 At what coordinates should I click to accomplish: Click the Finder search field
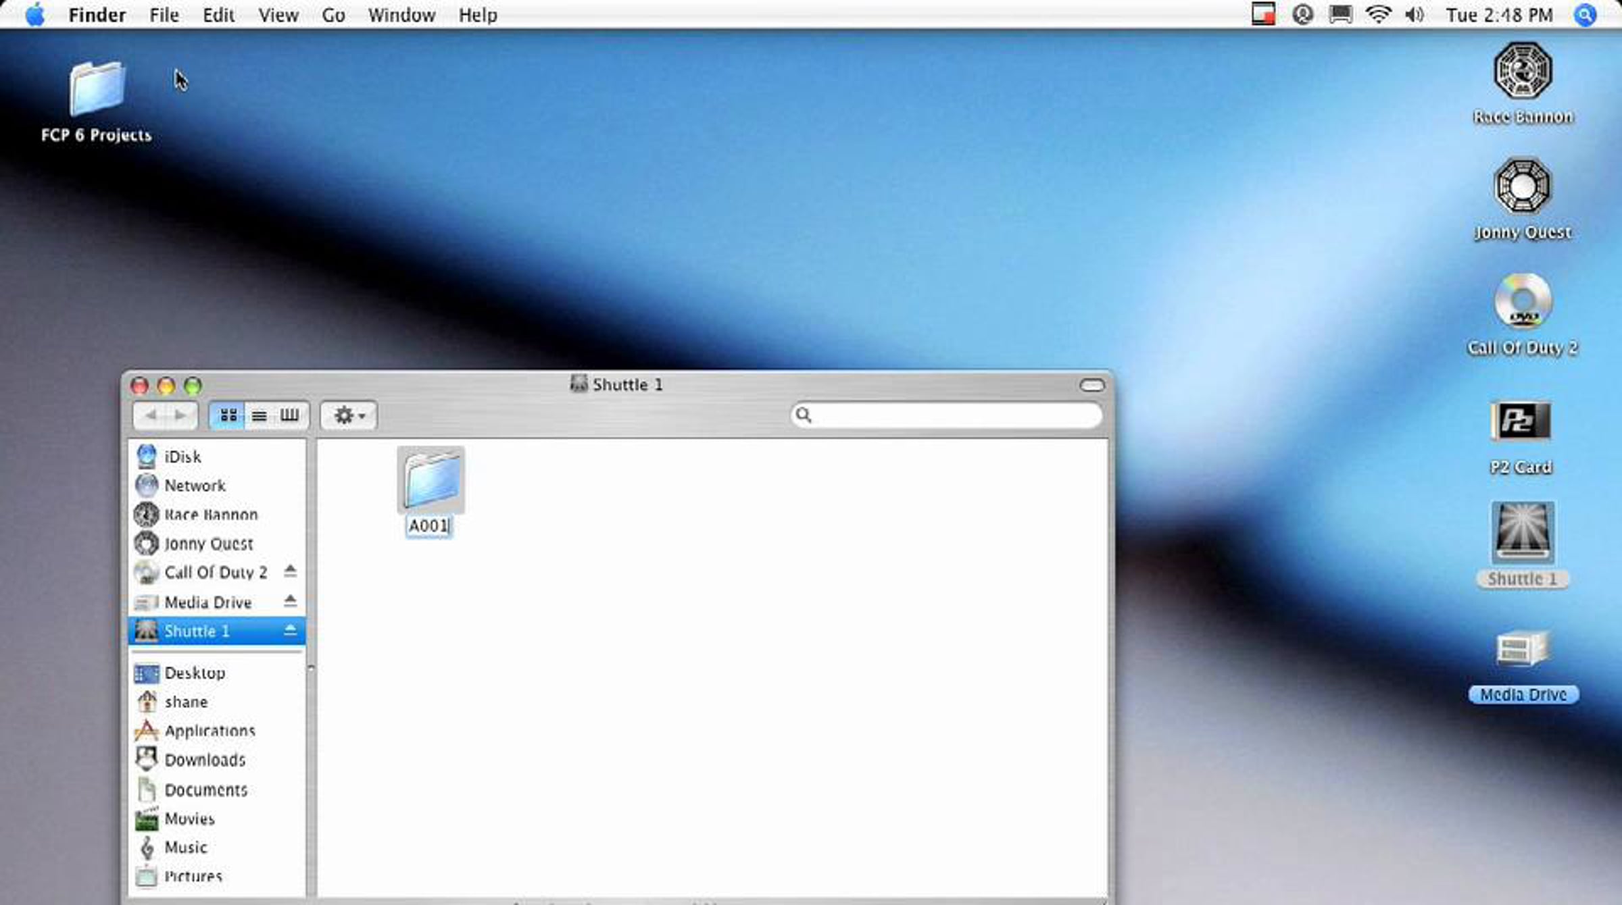point(953,415)
